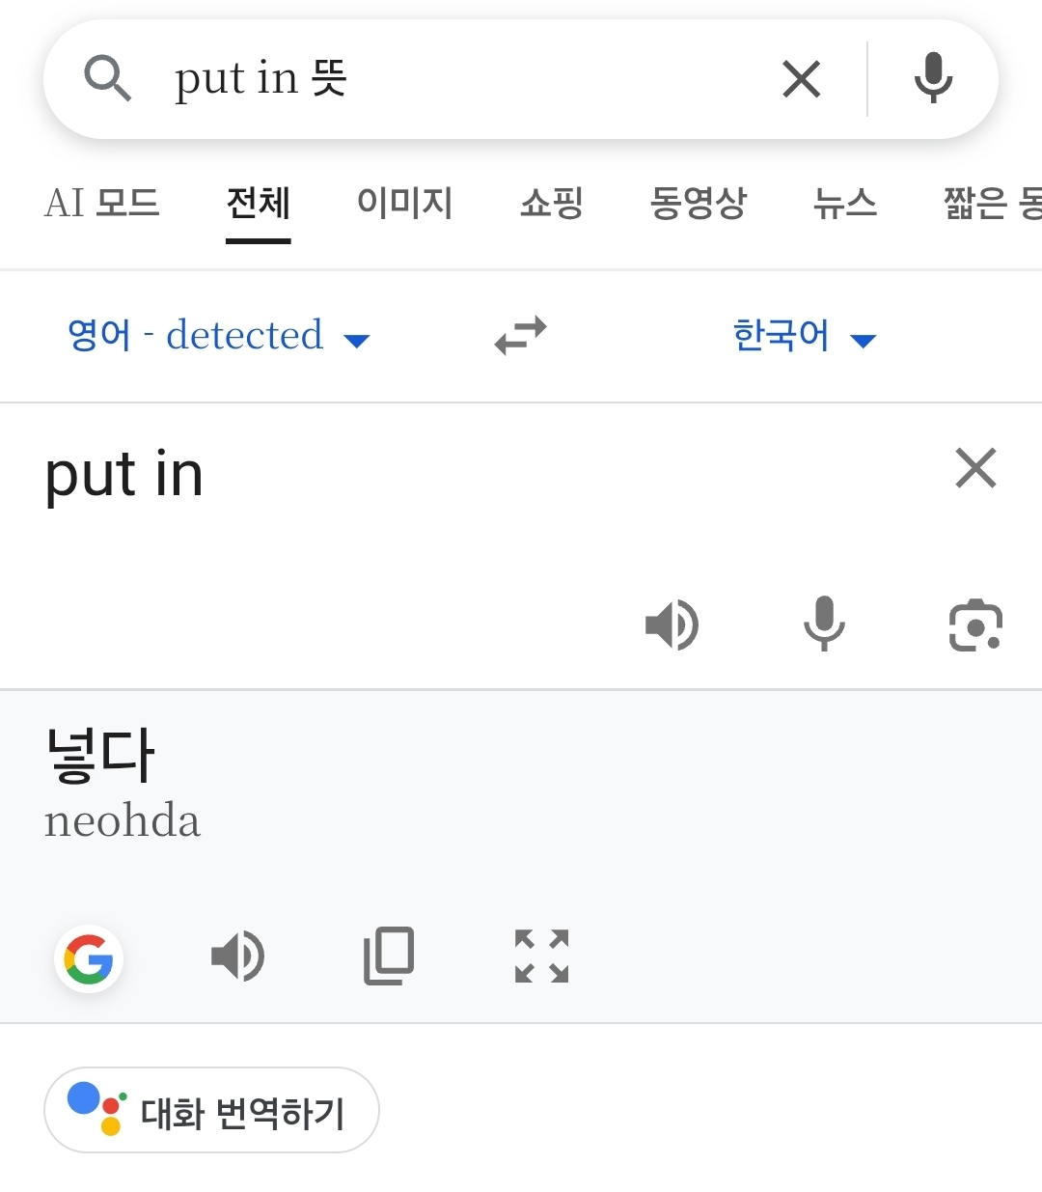This screenshot has width=1042, height=1192.
Task: Start voice search from search bar
Action: pos(932,79)
